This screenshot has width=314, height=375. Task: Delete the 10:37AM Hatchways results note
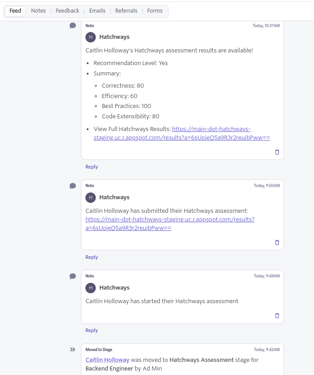point(277,152)
